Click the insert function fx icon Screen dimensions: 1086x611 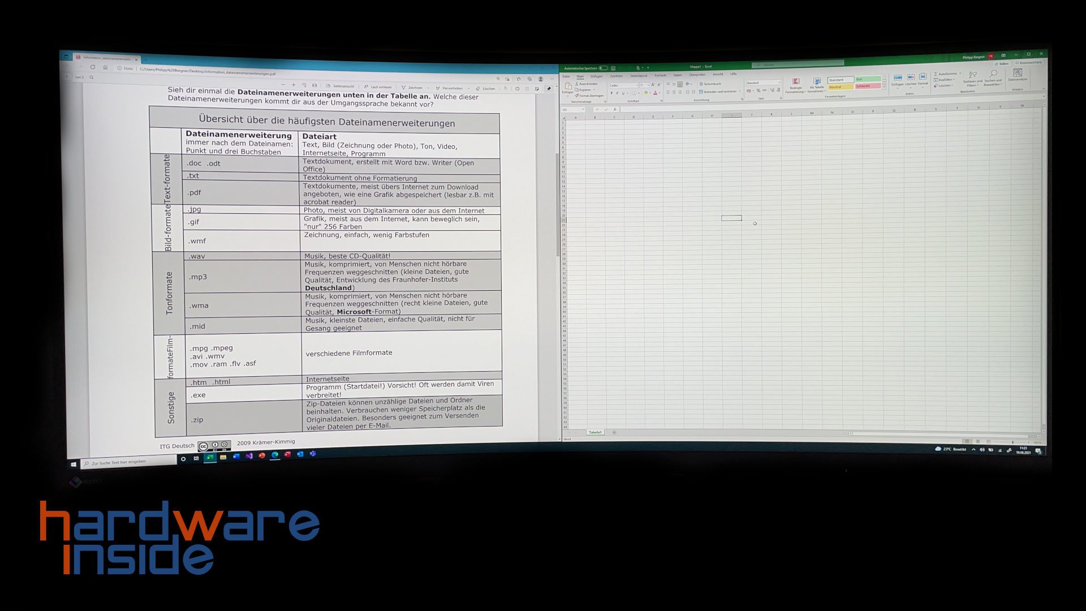pyautogui.click(x=615, y=110)
